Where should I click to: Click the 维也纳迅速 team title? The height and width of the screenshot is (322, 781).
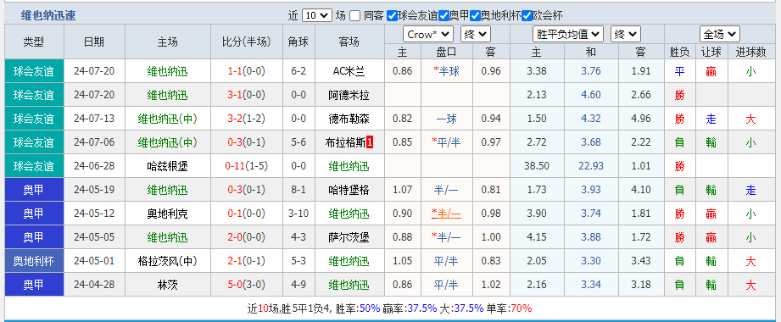(48, 15)
